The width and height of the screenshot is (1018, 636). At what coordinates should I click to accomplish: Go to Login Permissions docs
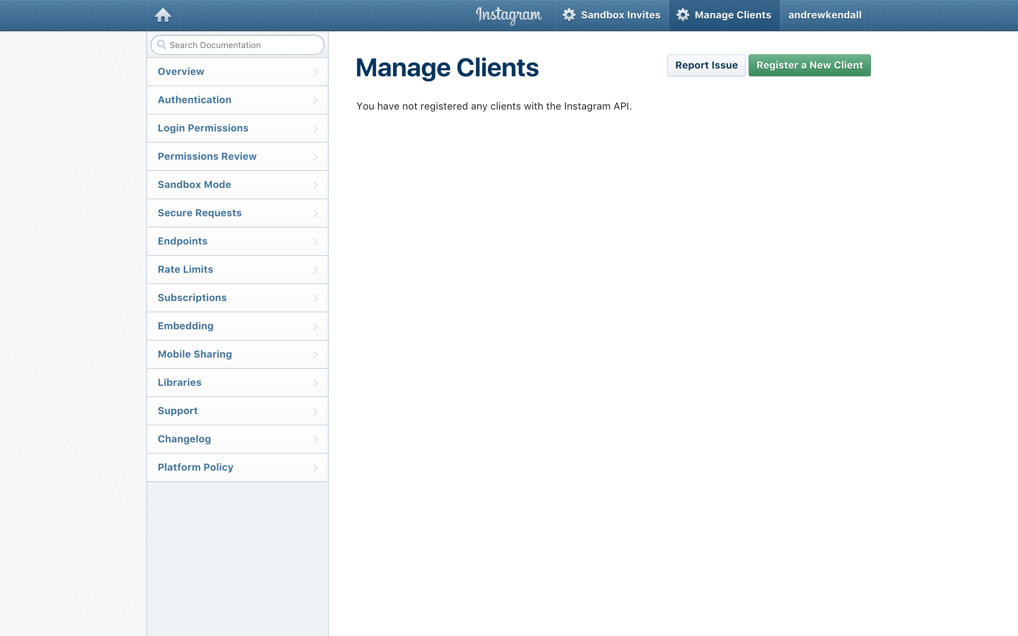pos(237,128)
